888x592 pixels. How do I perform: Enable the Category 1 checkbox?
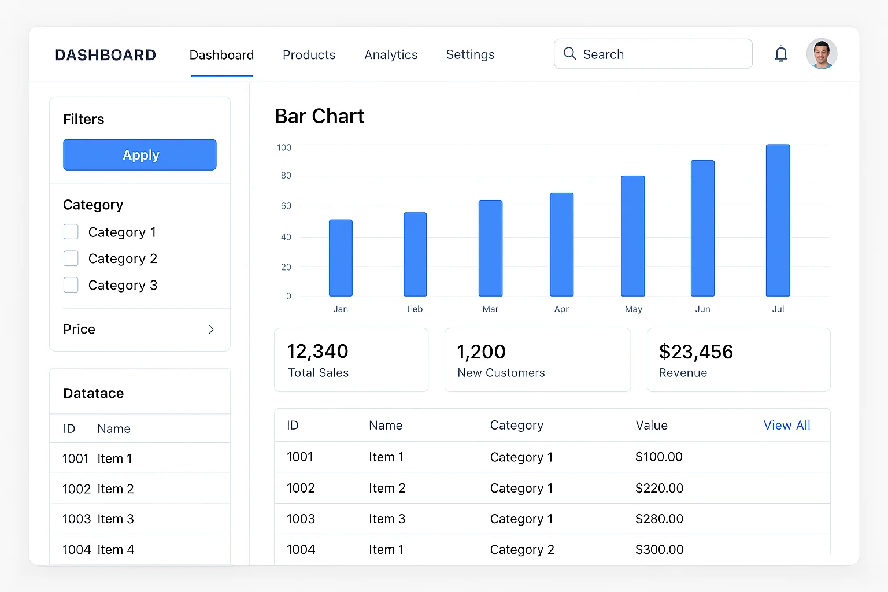pos(71,232)
